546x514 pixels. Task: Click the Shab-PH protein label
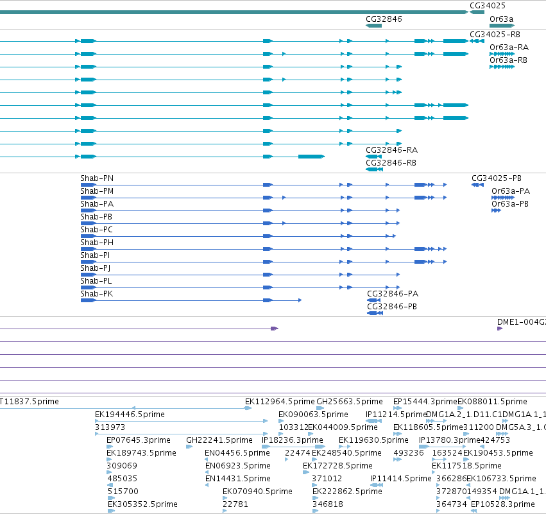click(97, 243)
